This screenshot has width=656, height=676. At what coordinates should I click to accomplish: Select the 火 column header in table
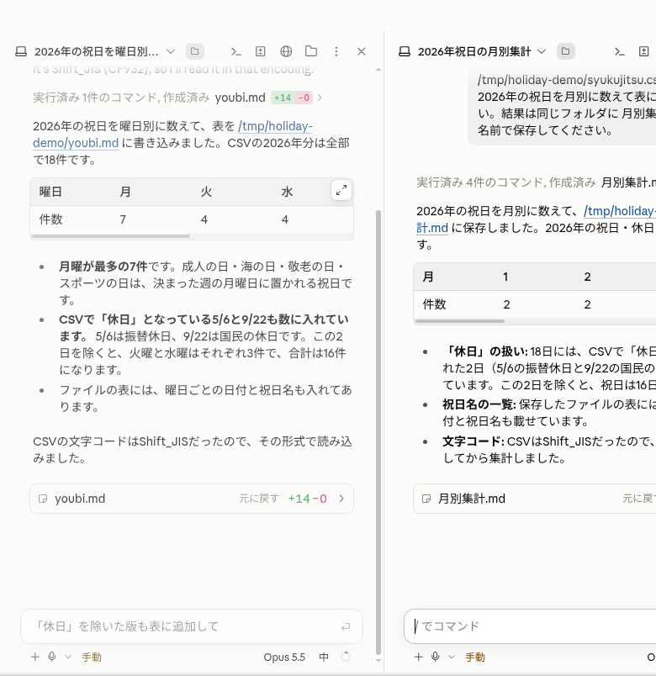(206, 192)
